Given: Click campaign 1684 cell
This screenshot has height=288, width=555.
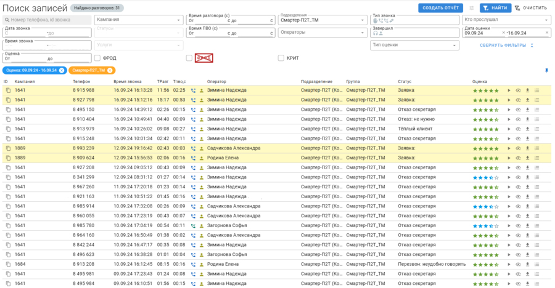Looking at the screenshot, I should [x=20, y=264].
